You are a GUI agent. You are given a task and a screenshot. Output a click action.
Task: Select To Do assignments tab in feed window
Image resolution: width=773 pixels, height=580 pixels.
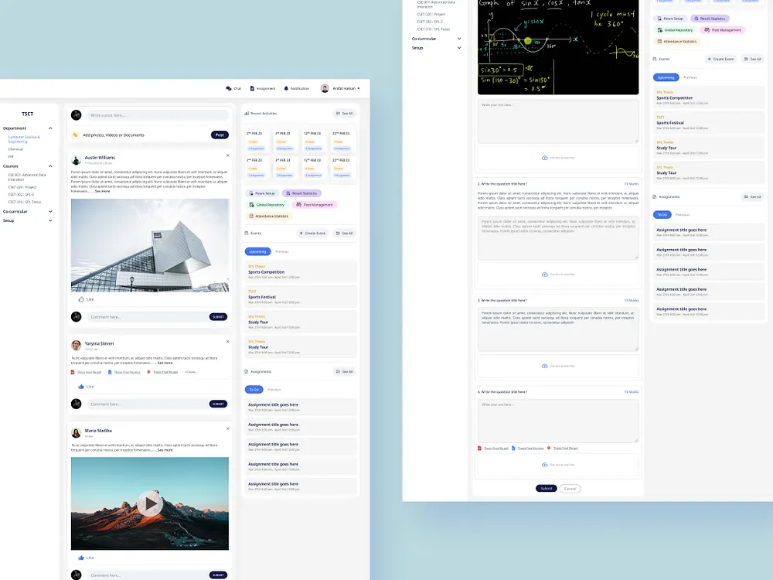254,390
